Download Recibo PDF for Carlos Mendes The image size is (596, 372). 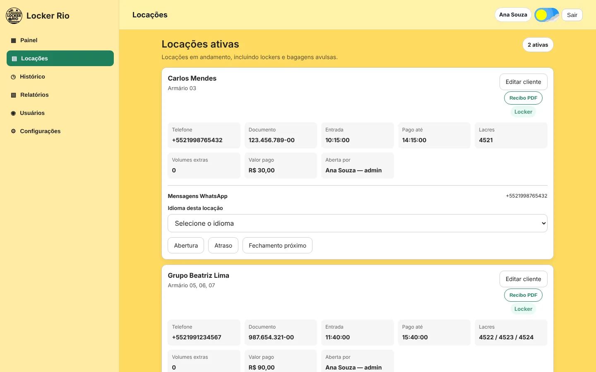click(523, 98)
